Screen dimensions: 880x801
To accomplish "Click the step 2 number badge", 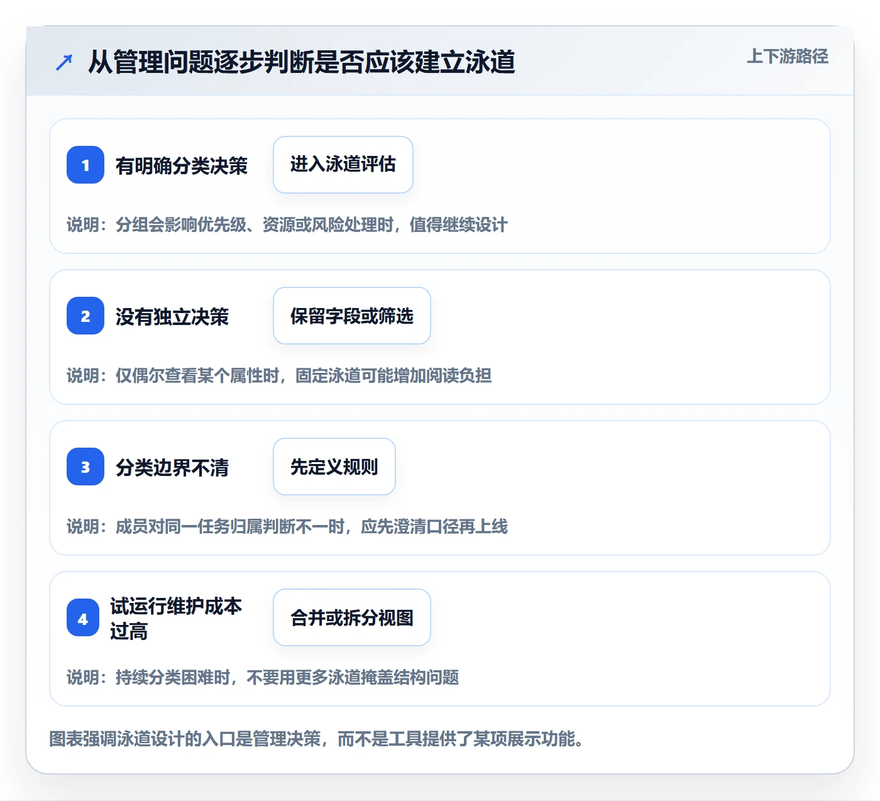I will point(85,316).
